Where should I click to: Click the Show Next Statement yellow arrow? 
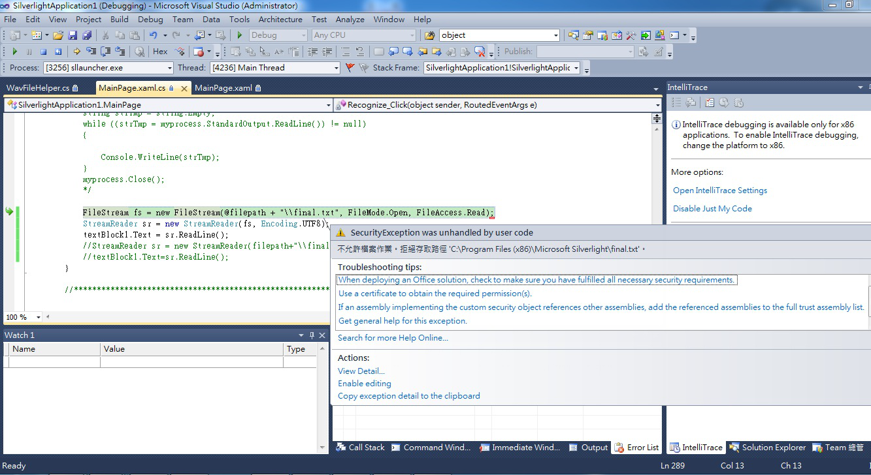click(77, 52)
